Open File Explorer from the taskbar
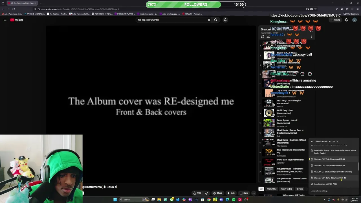361x203 pixels. point(159,200)
